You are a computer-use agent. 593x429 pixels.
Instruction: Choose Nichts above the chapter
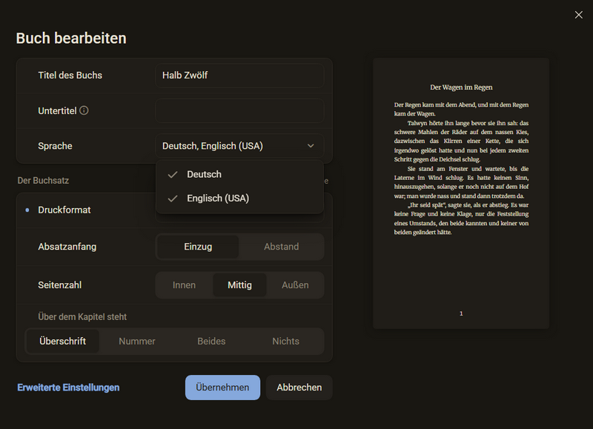(x=286, y=342)
